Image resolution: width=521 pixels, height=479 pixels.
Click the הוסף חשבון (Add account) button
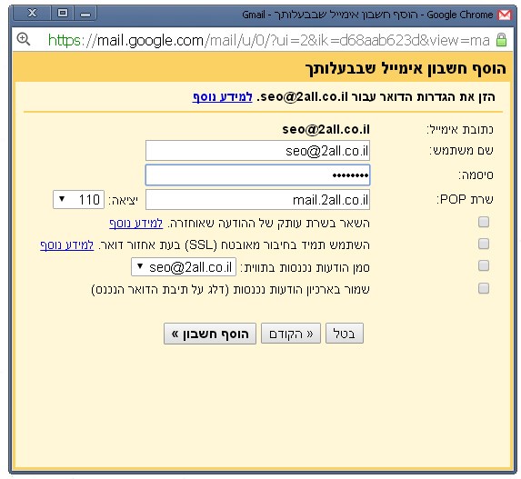coord(210,334)
